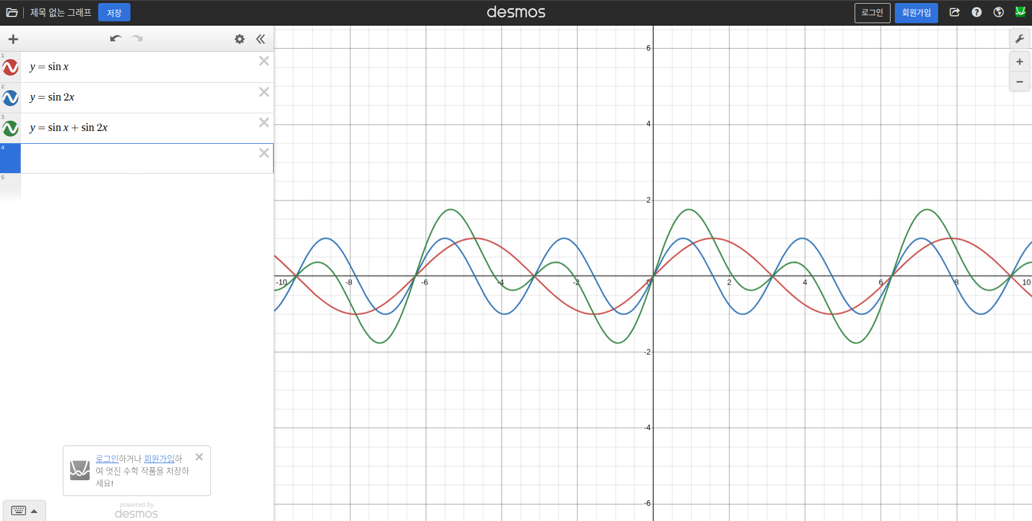Screen dimensions: 1032x521
Task: Click the 저장 save button
Action: 114,13
